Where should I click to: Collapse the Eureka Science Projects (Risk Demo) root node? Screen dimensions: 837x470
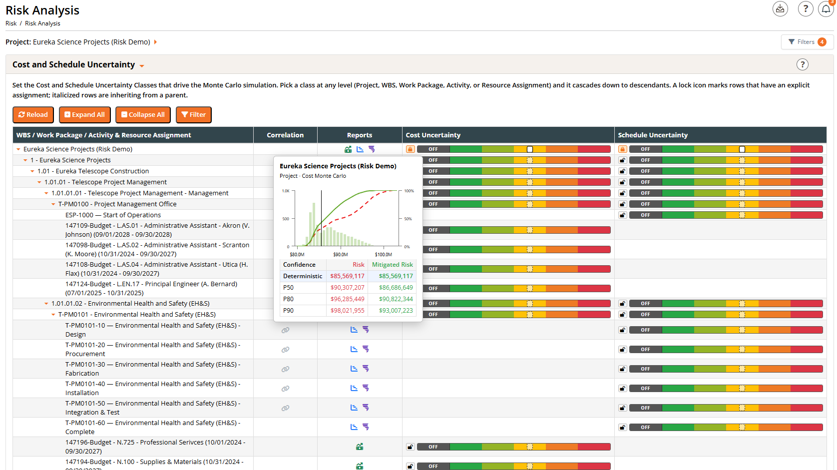pyautogui.click(x=18, y=149)
